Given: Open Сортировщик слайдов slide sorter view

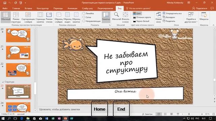Looking at the screenshot, I should 28,17.
